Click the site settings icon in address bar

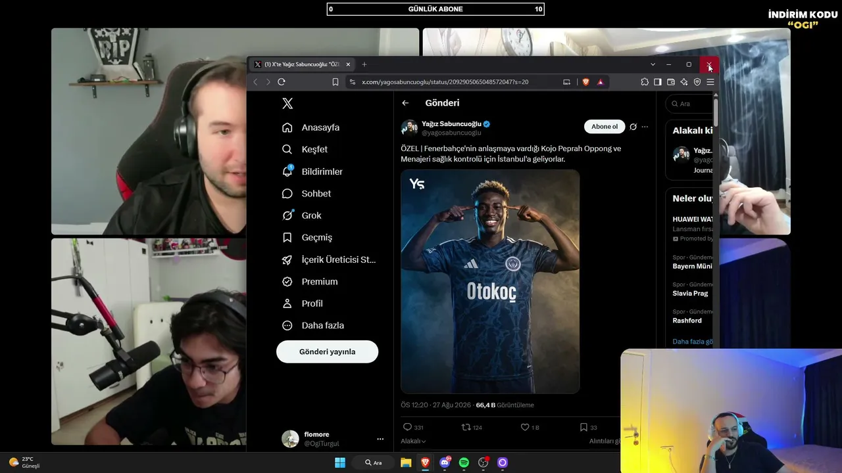coord(353,82)
